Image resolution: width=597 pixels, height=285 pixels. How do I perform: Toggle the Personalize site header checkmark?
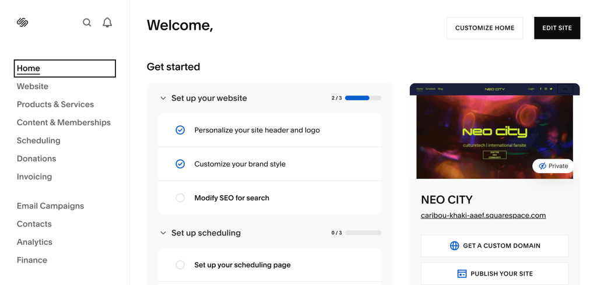point(180,130)
